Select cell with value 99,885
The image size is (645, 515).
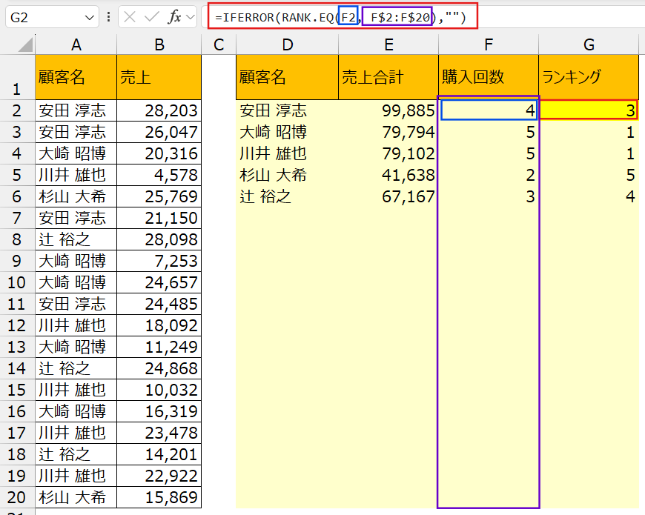(x=388, y=110)
